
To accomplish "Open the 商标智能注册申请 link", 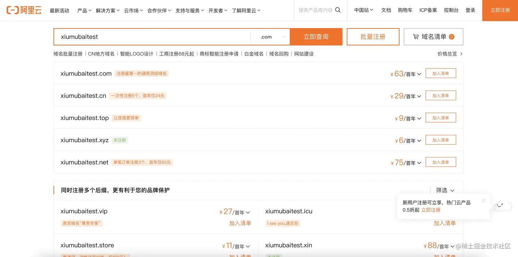I will pyautogui.click(x=219, y=54).
